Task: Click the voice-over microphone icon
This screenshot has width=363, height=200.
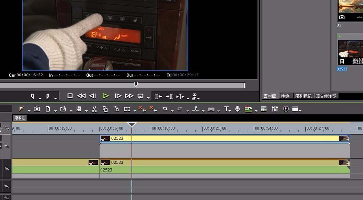Action: pyautogui.click(x=237, y=109)
